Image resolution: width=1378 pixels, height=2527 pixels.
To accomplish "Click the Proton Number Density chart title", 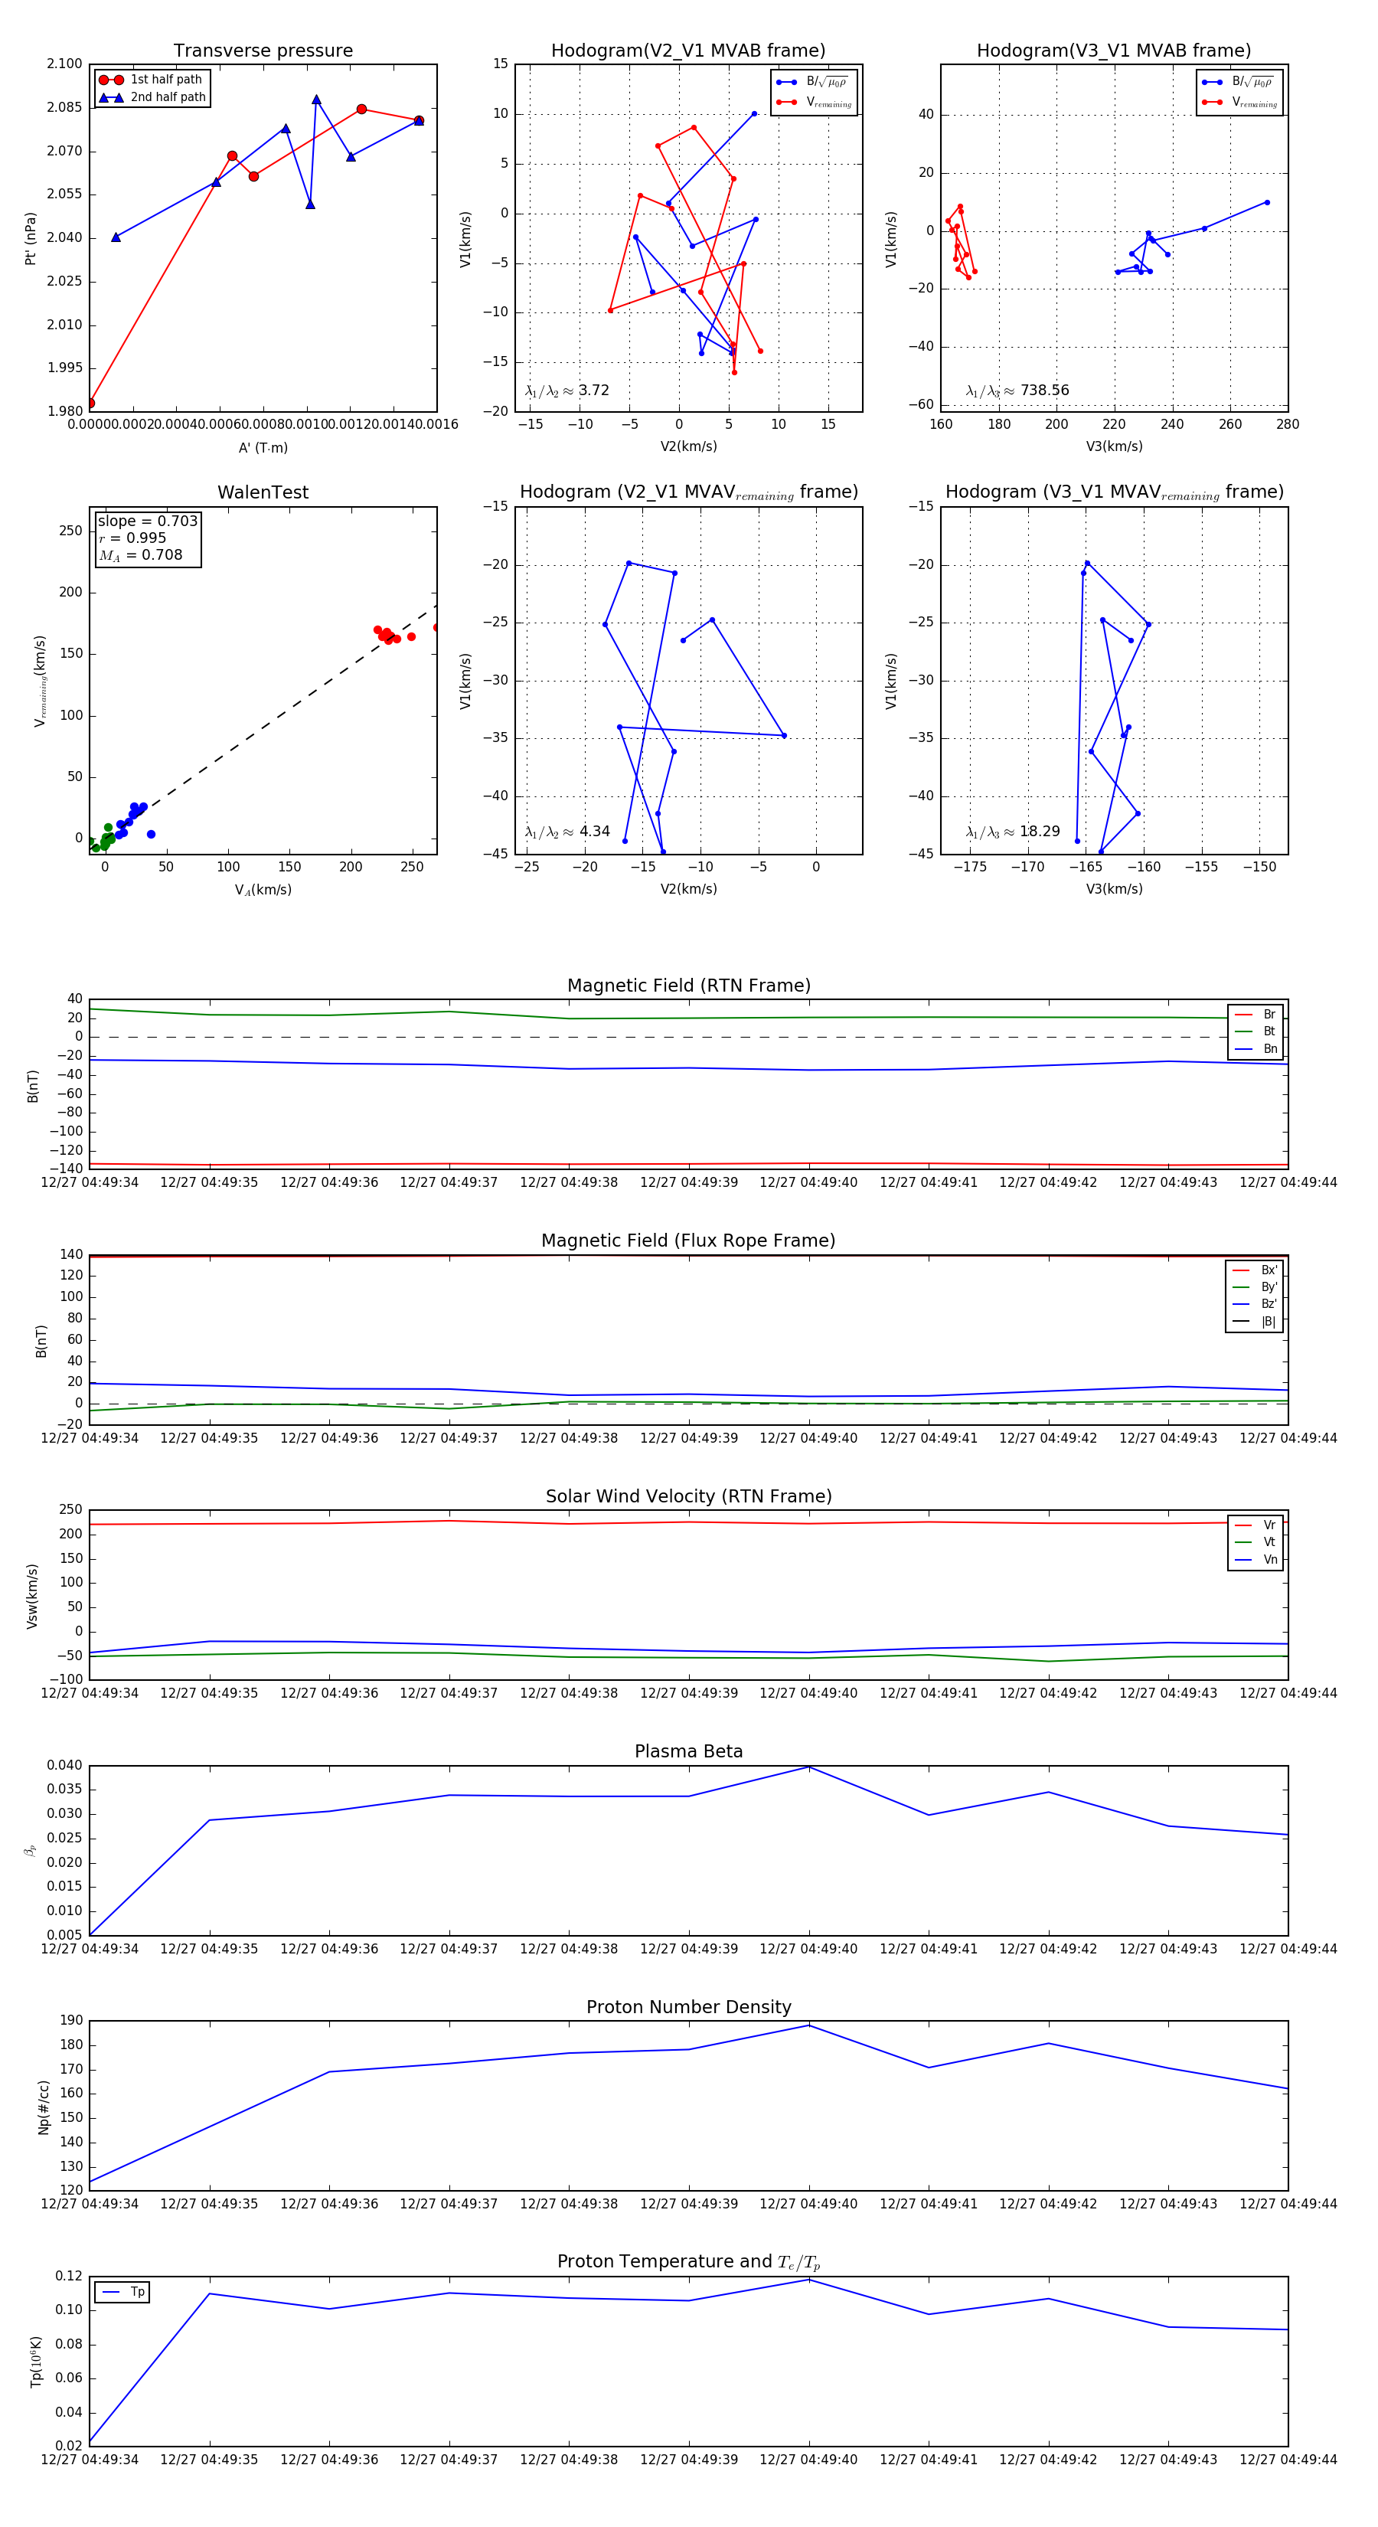I will point(688,2006).
